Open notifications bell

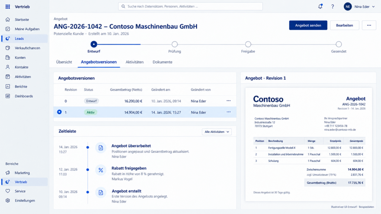[320, 7]
